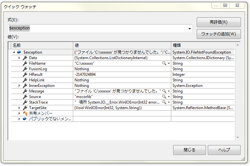Select the {System.Collections.ListDictionaryInternal} value cell
Viewport: 250px width, 166px height.
tap(122, 58)
